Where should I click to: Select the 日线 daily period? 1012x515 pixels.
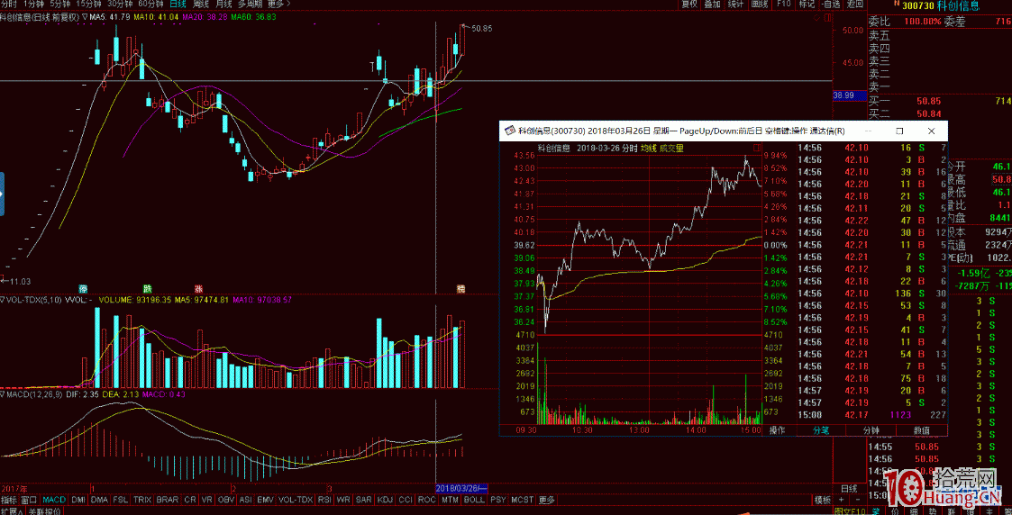[x=178, y=4]
